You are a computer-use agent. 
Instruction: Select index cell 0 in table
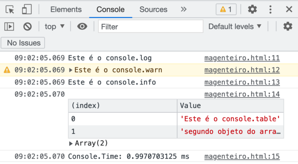[123, 119]
